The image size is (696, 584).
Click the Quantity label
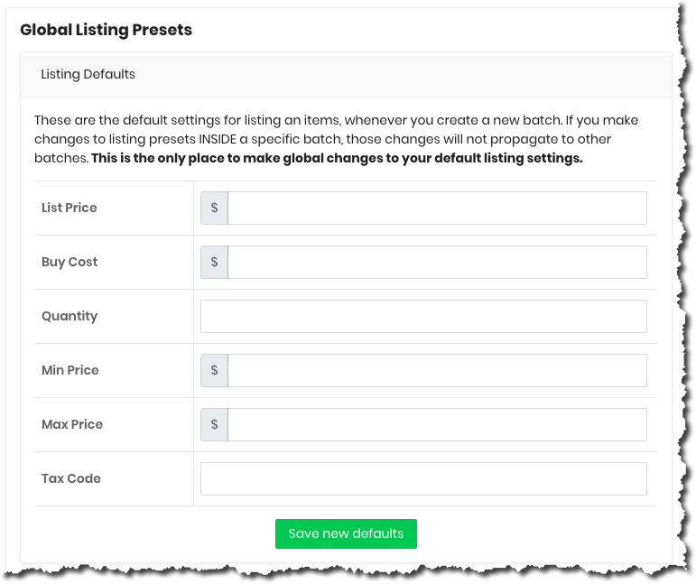click(x=70, y=316)
